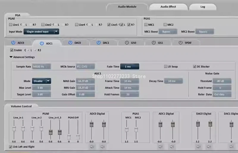
Task: Click the Noise Gate Hold Frame field
Action: 222,88
